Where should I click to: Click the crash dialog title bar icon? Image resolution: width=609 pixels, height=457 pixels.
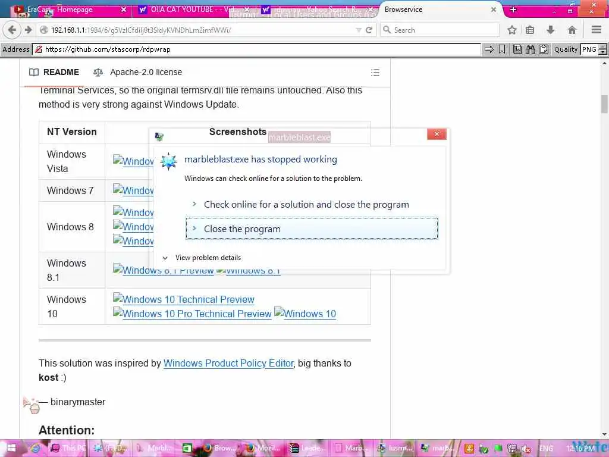tap(159, 136)
